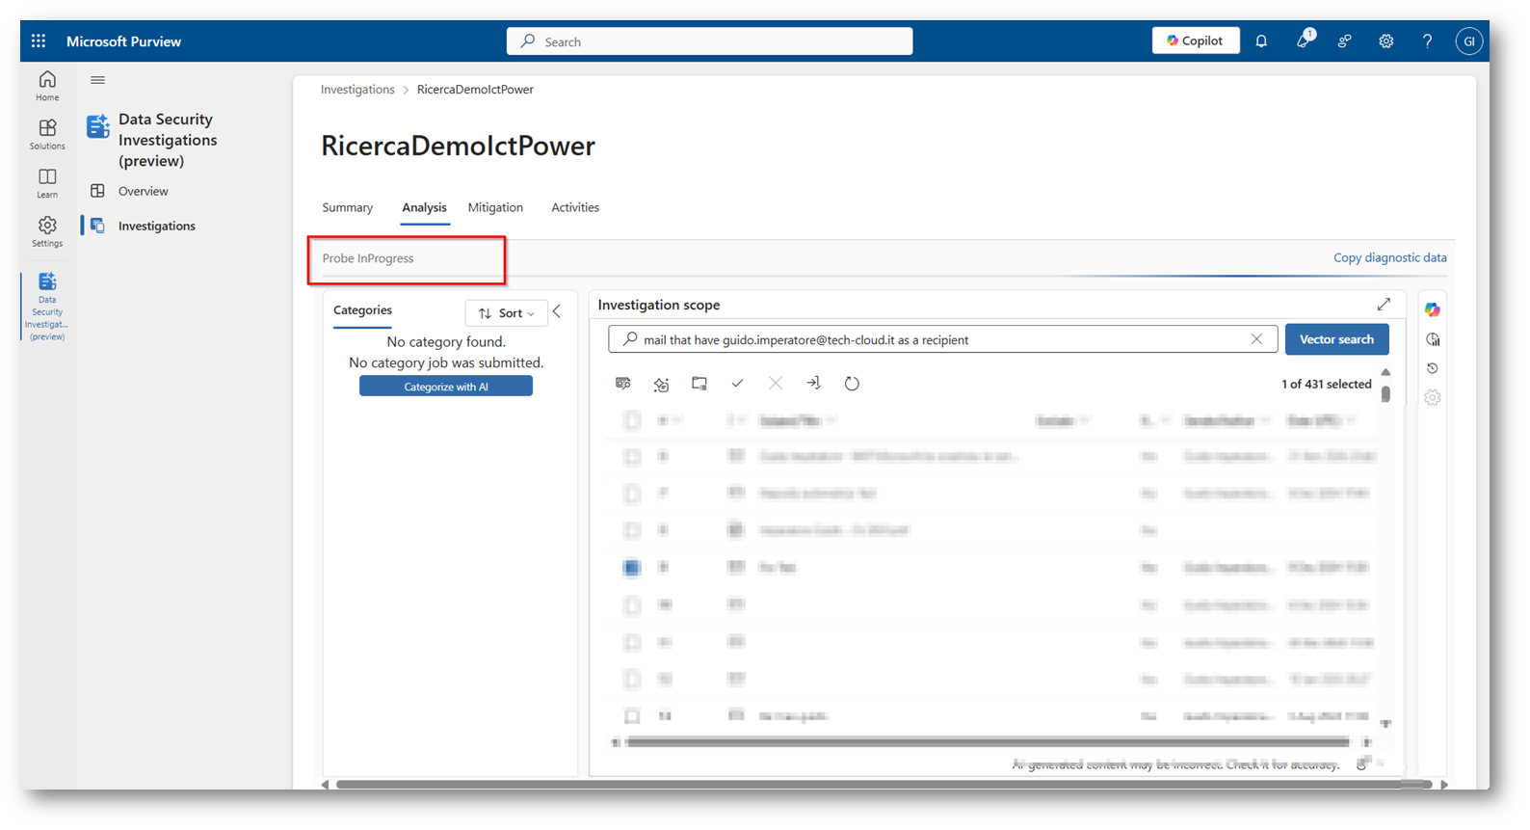Open Copilot icon in right side rail
The height and width of the screenshot is (830, 1530).
(x=1433, y=309)
